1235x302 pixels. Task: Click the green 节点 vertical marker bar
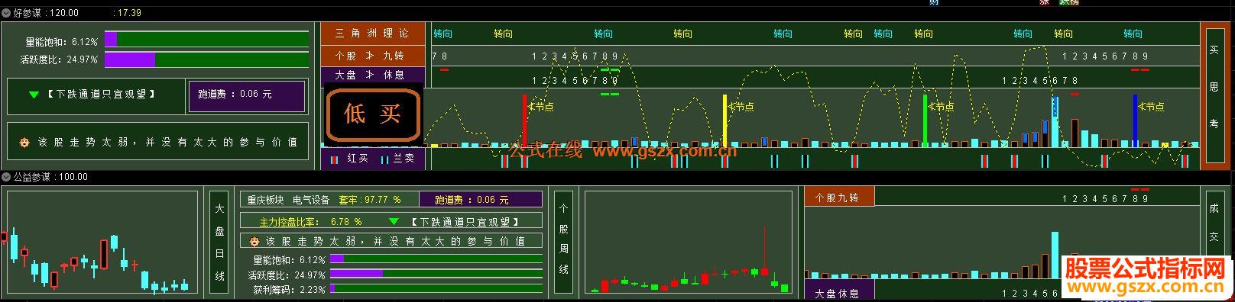[925, 120]
